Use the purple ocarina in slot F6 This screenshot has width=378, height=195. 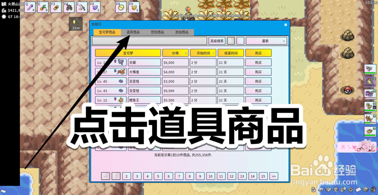click(x=95, y=7)
